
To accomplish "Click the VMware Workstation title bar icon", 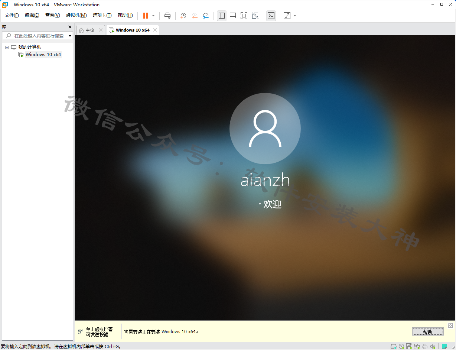I will click(5, 4).
